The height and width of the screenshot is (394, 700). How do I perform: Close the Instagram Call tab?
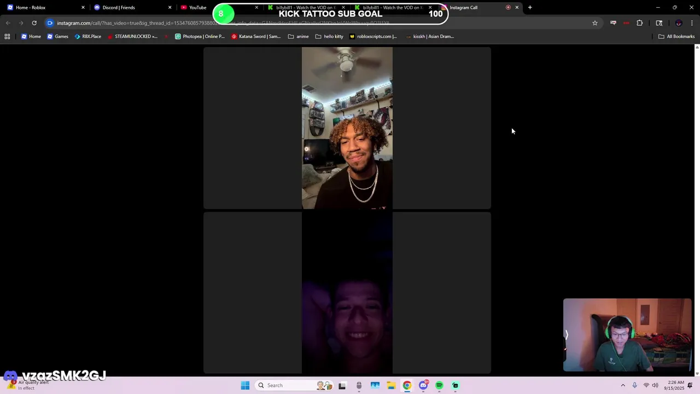click(517, 8)
